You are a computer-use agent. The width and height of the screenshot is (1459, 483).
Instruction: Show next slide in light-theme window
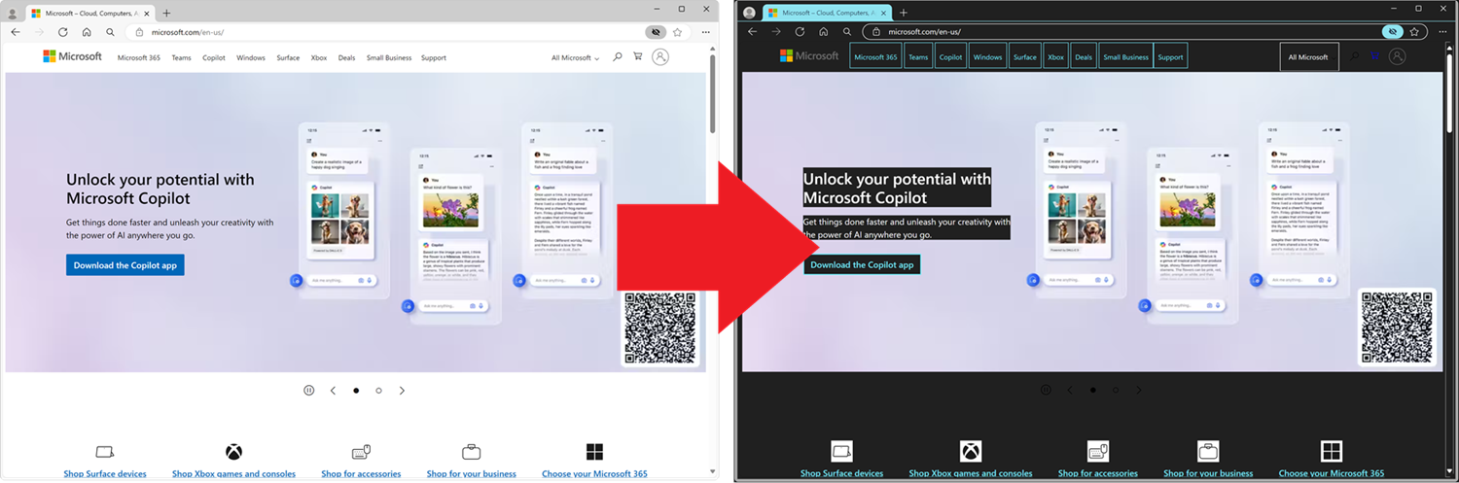pyautogui.click(x=402, y=390)
